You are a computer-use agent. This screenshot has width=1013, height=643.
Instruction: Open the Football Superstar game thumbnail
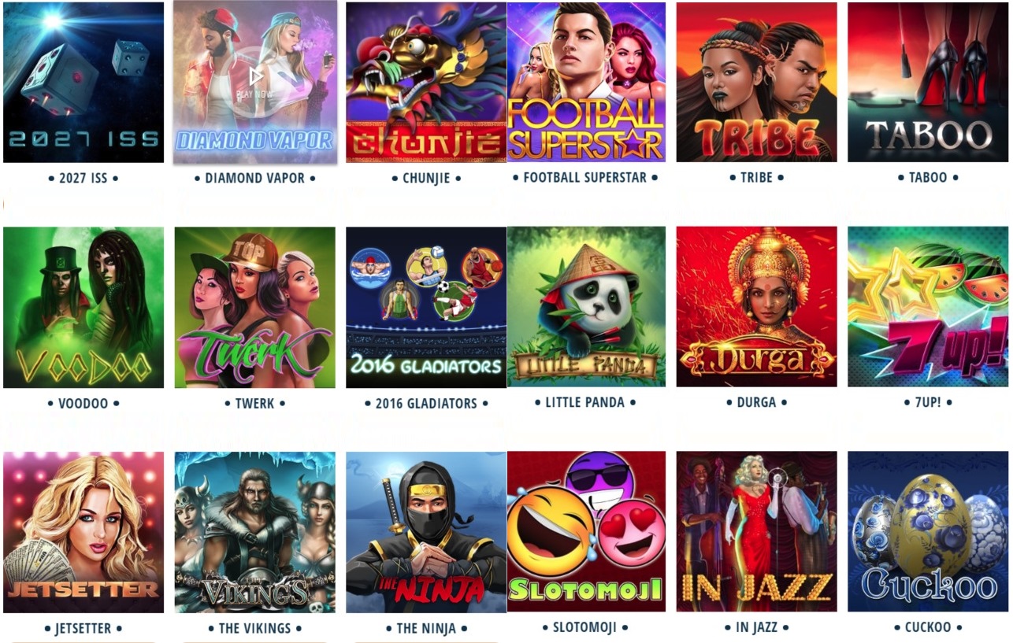(586, 82)
